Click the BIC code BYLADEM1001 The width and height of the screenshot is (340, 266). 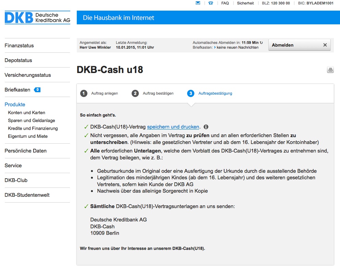pos(320,3)
